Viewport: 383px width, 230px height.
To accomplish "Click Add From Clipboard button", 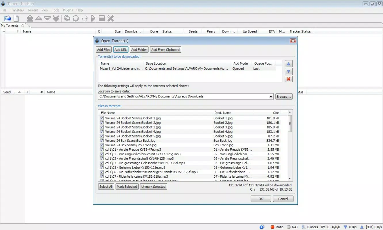I will pos(165,50).
